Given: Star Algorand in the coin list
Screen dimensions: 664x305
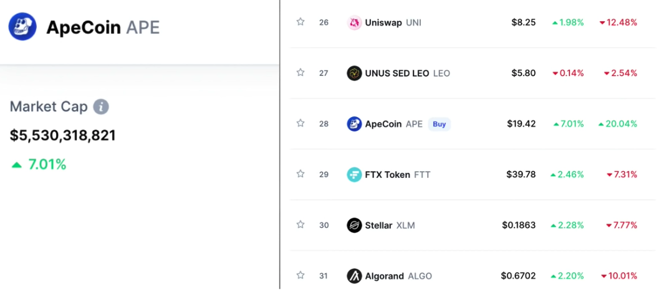Looking at the screenshot, I should [301, 275].
